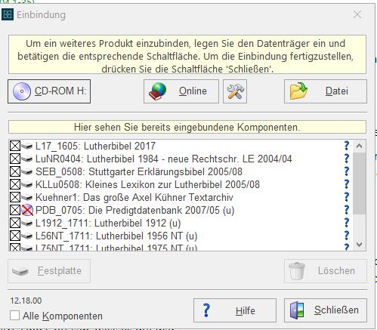Toggle checkbox for SEB_0508 Stuttgarter Erklärungsbibel

pyautogui.click(x=15, y=171)
